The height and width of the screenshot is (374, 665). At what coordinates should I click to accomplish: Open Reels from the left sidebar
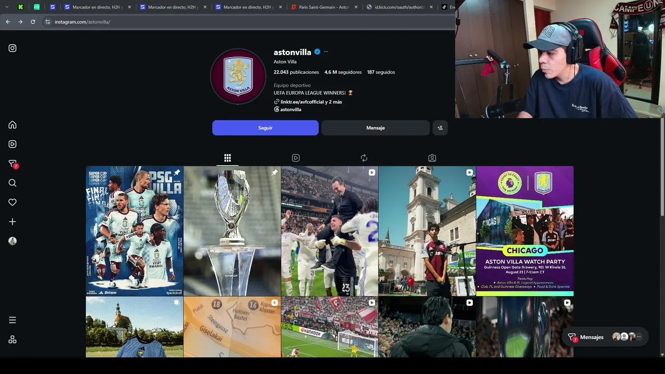pos(12,144)
